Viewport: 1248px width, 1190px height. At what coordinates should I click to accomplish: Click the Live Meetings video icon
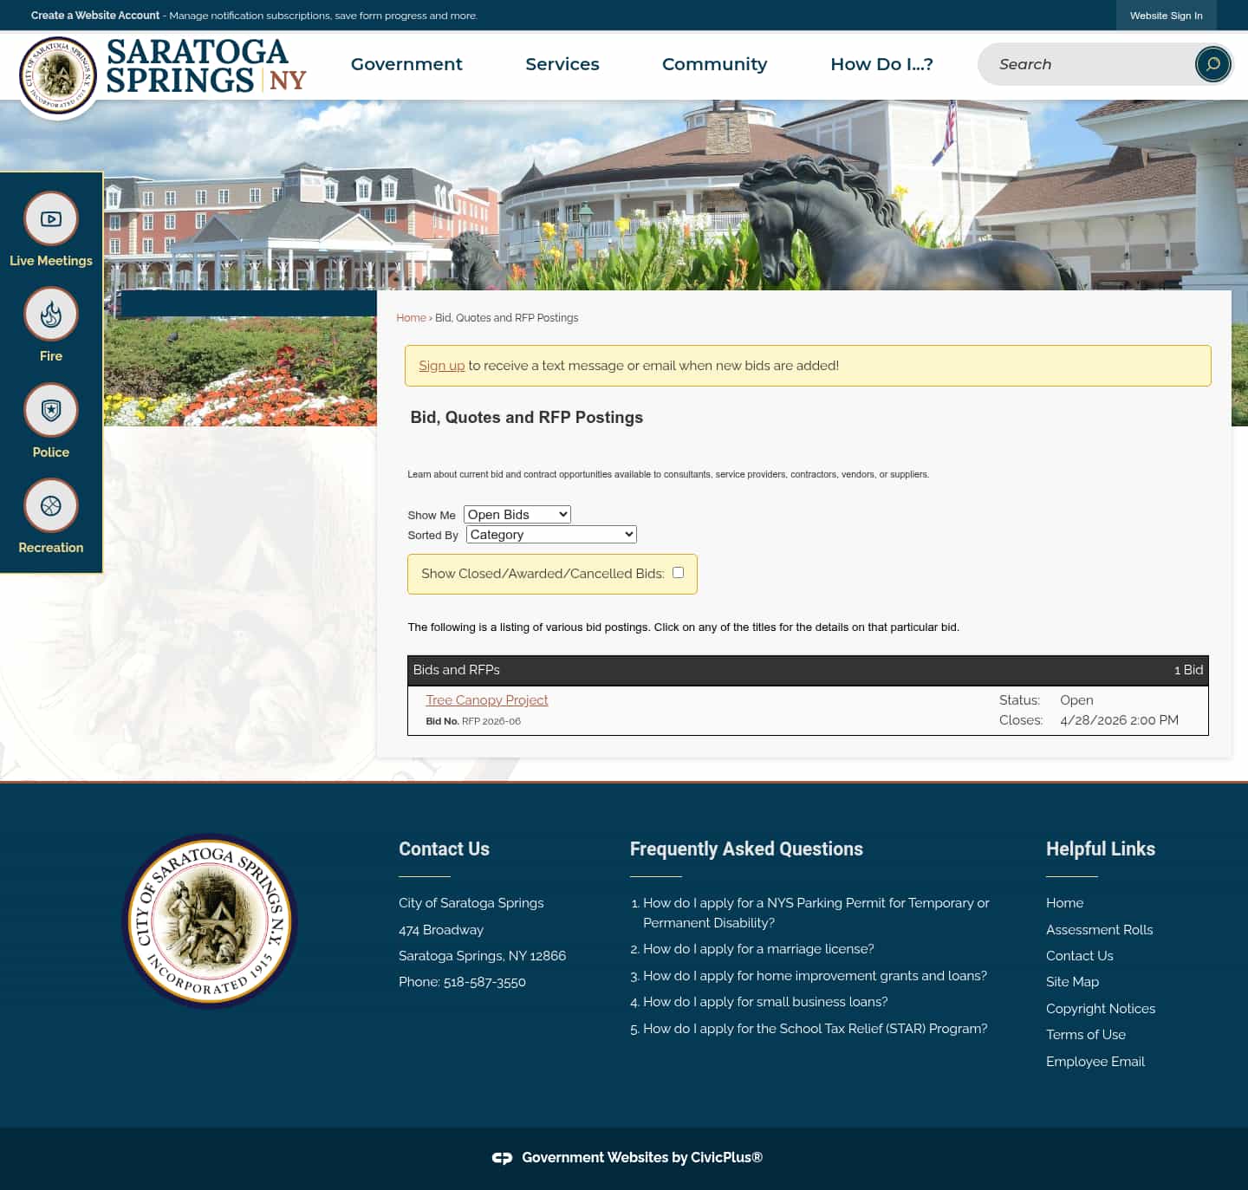(50, 218)
